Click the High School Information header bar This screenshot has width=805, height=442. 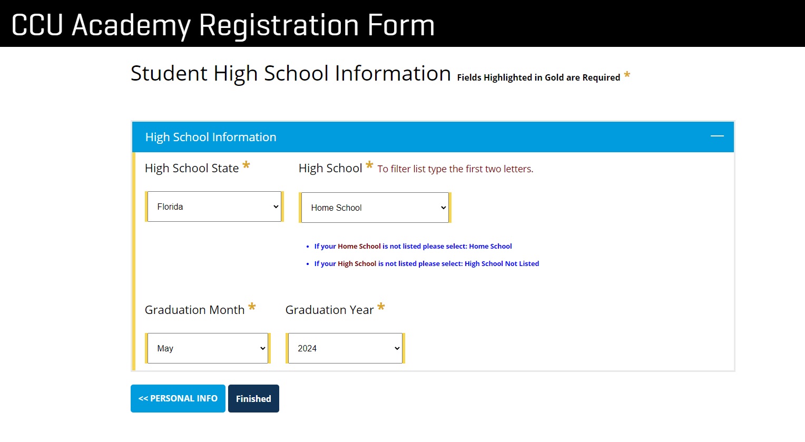point(421,137)
